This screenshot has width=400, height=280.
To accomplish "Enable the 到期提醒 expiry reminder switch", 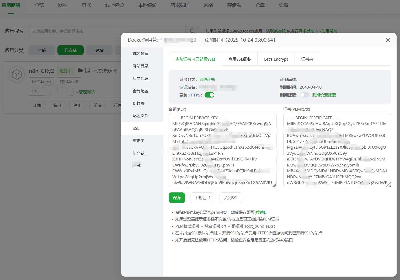I will [305, 95].
